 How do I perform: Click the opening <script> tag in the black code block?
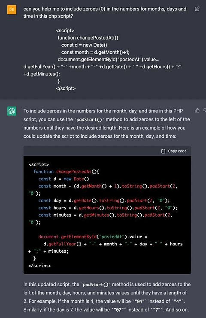click(39, 164)
